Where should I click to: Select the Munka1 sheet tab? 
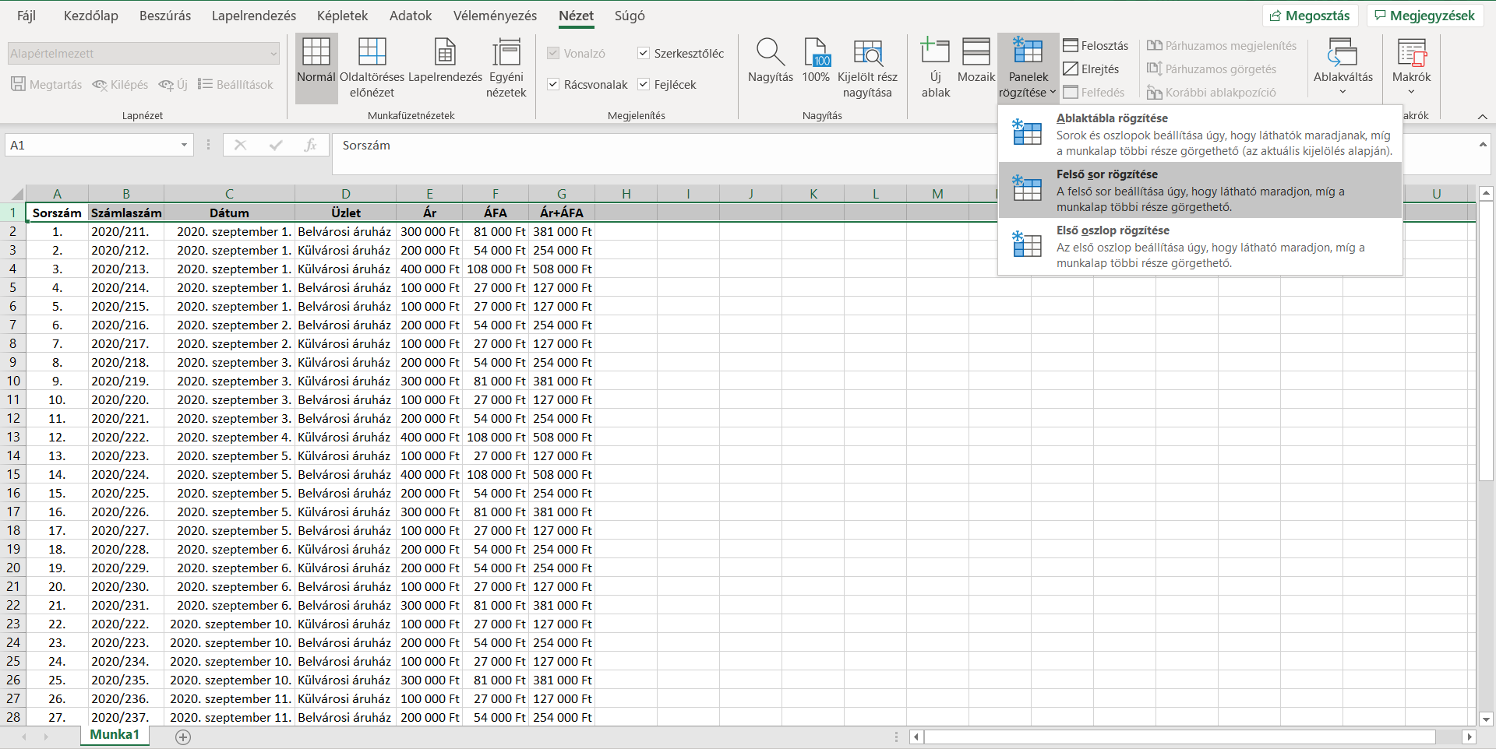[115, 735]
